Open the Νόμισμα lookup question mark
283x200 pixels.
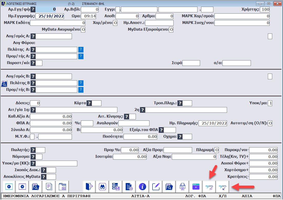[x=33, y=157]
